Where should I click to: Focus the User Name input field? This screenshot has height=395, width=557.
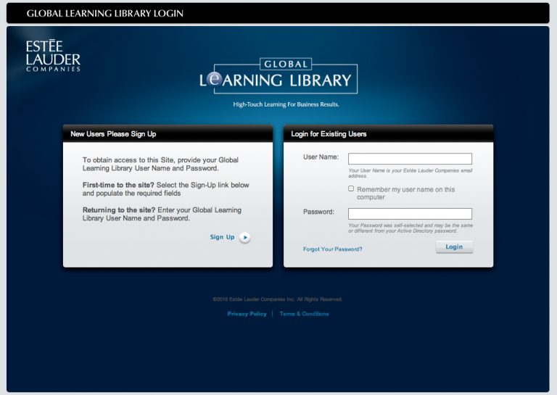point(410,159)
